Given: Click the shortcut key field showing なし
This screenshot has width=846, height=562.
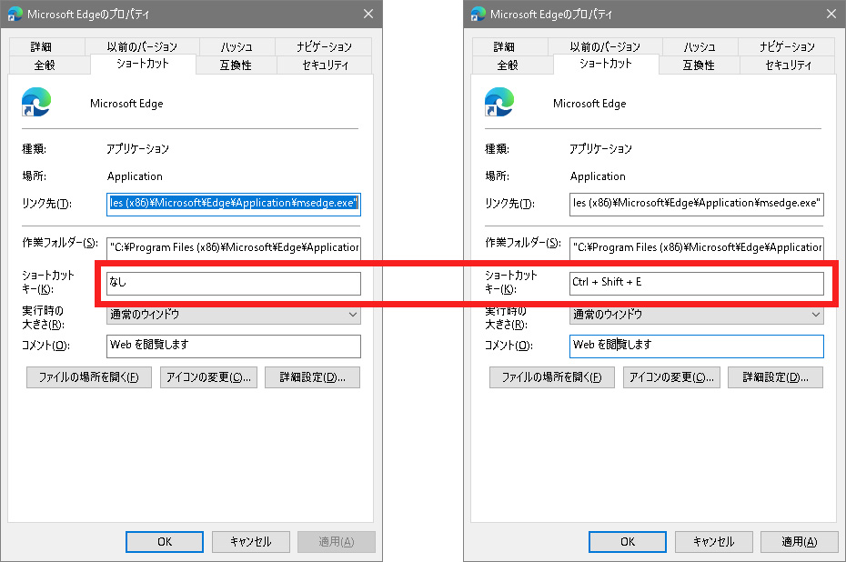Looking at the screenshot, I should [x=234, y=284].
